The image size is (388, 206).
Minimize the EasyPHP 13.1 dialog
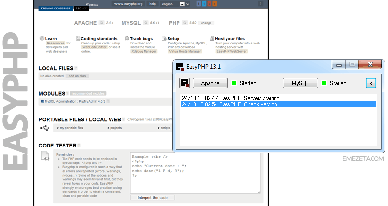point(339,65)
